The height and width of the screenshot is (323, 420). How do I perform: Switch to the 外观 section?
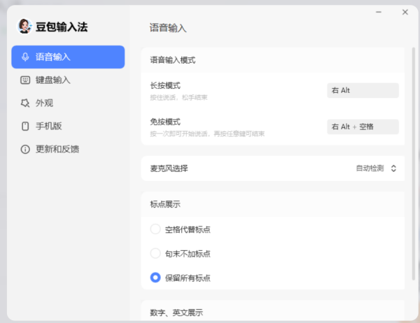tap(68, 103)
